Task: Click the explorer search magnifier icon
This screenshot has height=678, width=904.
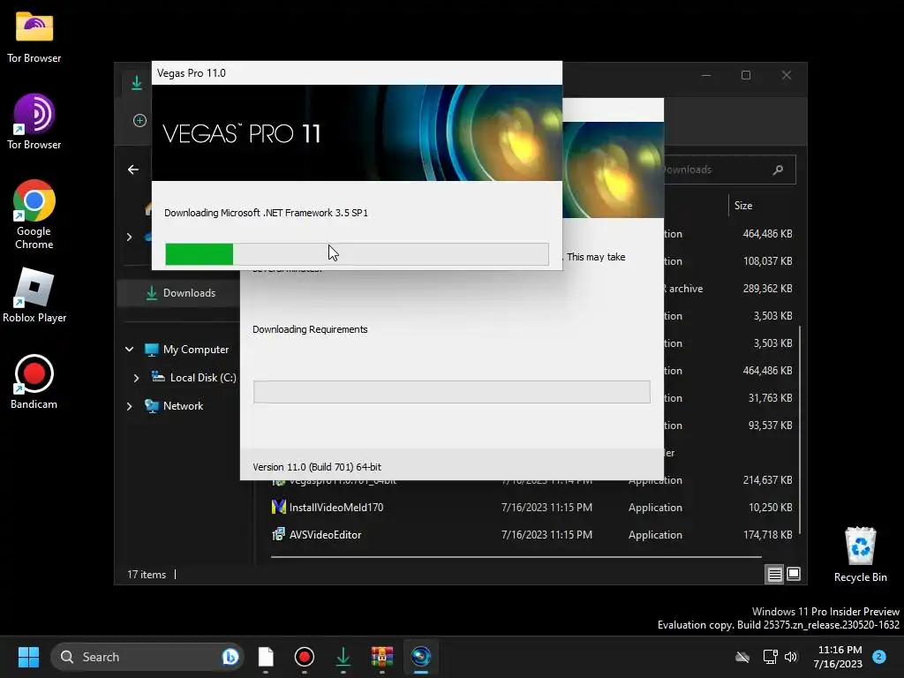Action: coord(779,169)
